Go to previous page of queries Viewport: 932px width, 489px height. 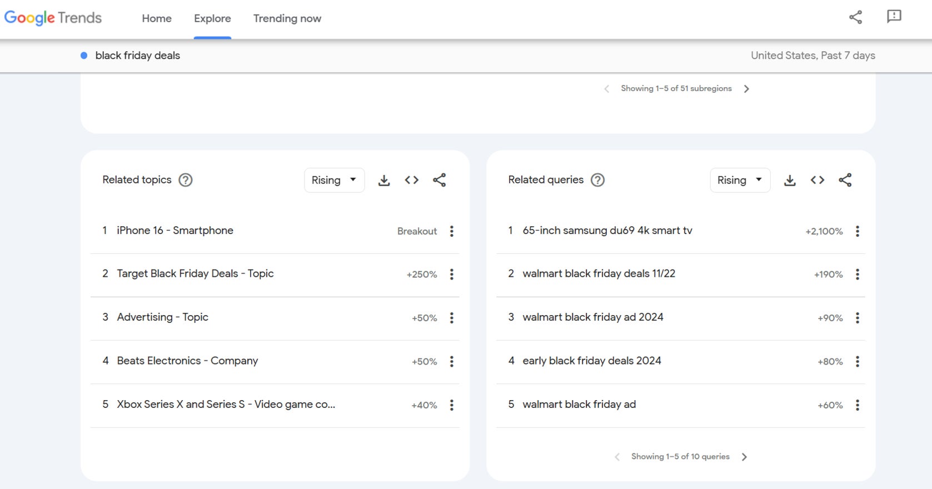[x=617, y=457]
